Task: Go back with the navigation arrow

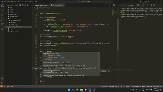Action: (51, 2)
